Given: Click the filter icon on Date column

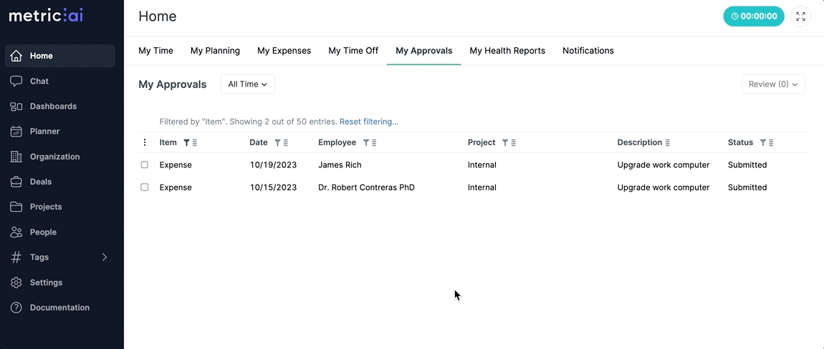Looking at the screenshot, I should pyautogui.click(x=277, y=143).
